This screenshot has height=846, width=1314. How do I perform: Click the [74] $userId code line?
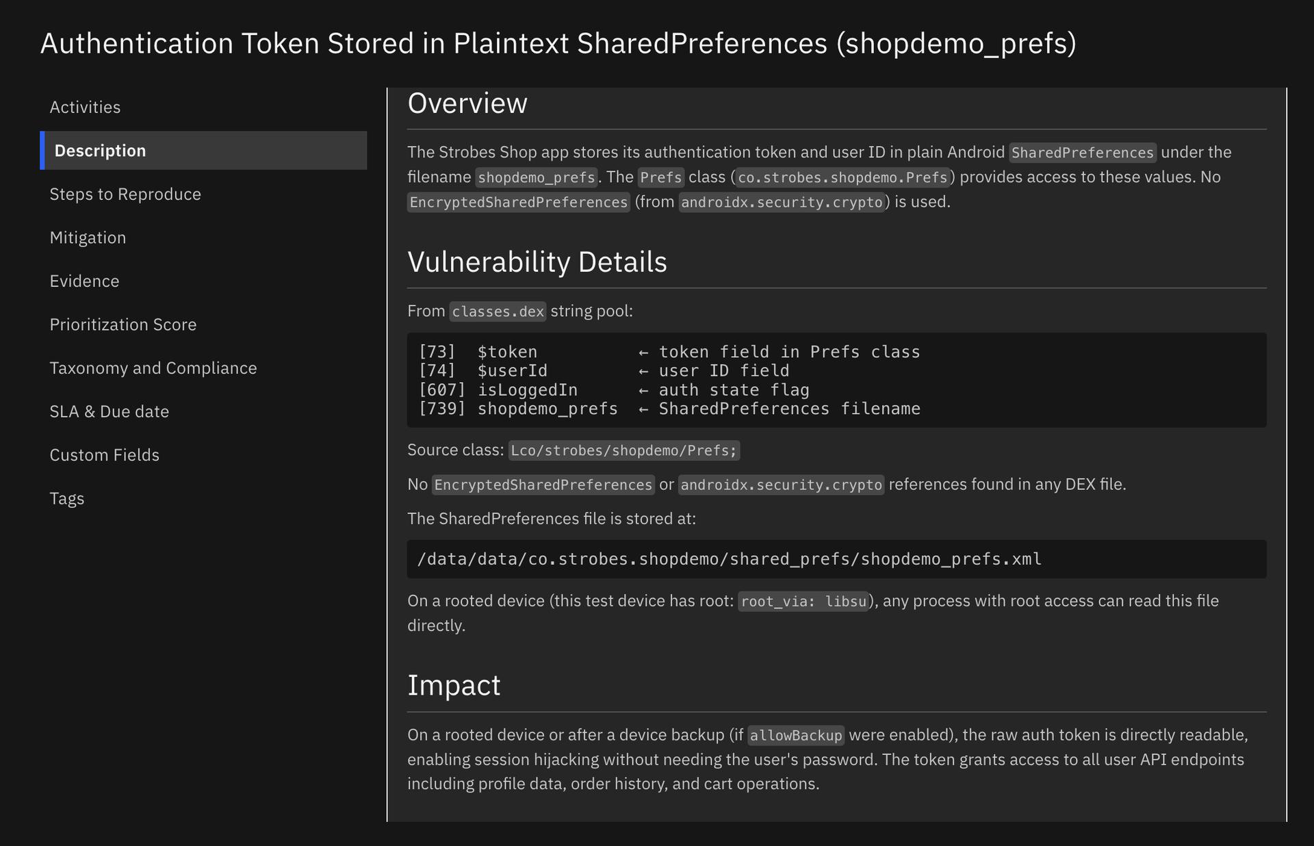tap(604, 371)
